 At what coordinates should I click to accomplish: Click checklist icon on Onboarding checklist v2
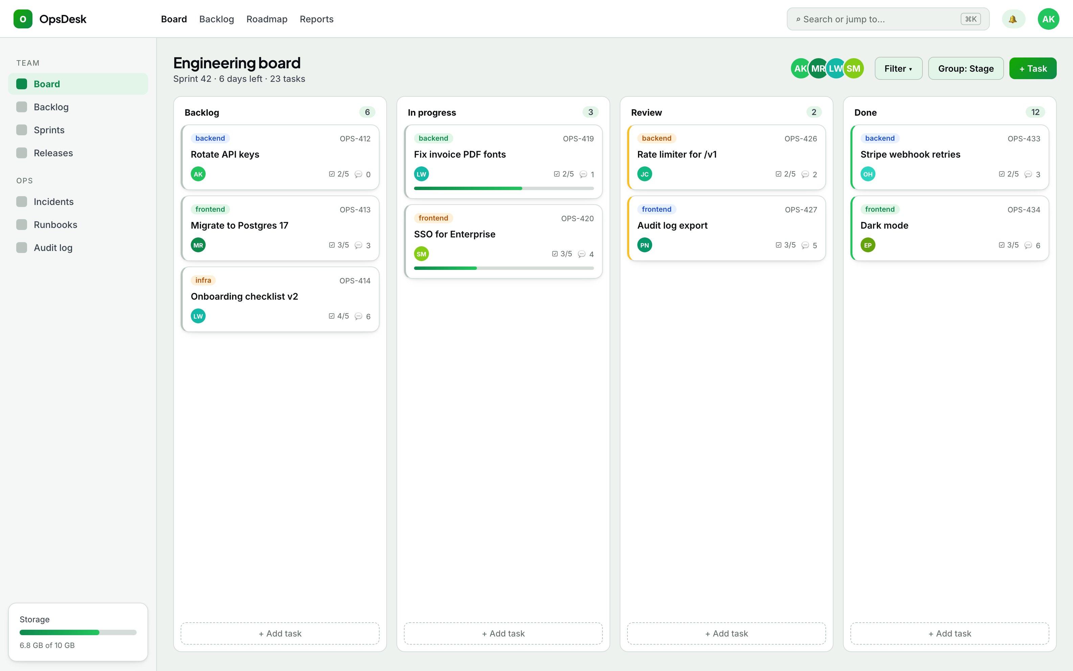332,316
